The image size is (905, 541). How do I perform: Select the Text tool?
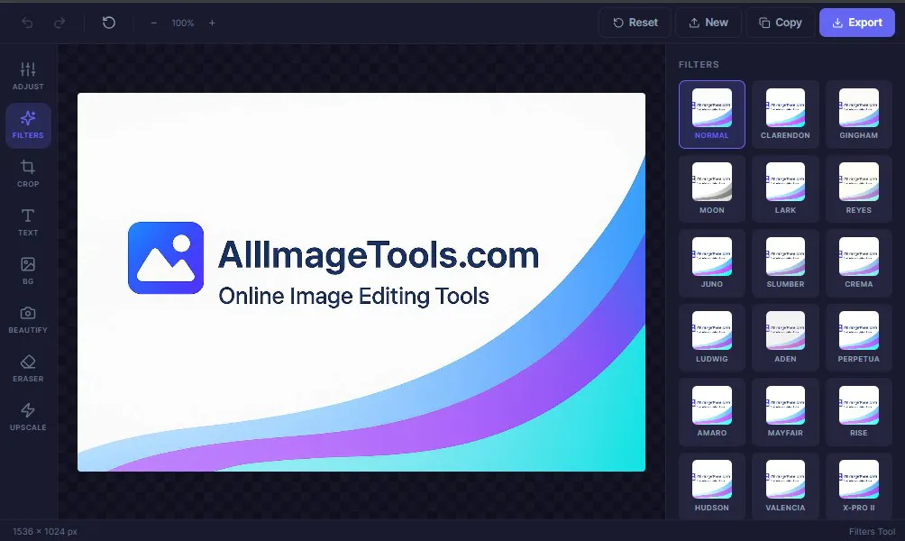coord(28,223)
